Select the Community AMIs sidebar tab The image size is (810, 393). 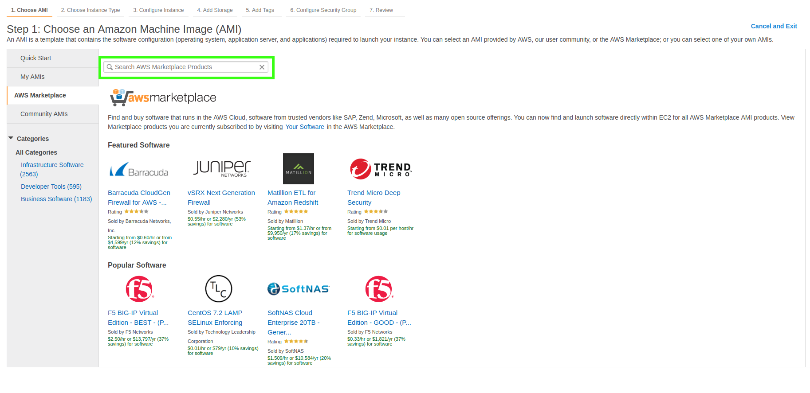tap(53, 114)
